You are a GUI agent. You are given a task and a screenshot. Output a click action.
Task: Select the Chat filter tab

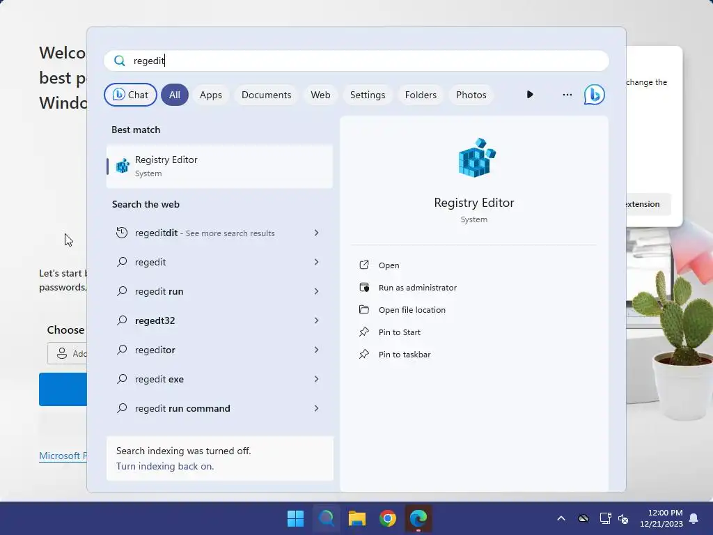pyautogui.click(x=130, y=95)
